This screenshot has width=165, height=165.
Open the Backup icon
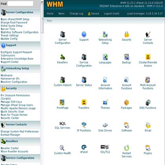pyautogui.click(x=126, y=57)
